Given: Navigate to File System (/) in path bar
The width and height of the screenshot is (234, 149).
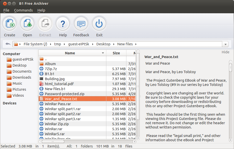Looking at the screenshot, I should (35, 44).
